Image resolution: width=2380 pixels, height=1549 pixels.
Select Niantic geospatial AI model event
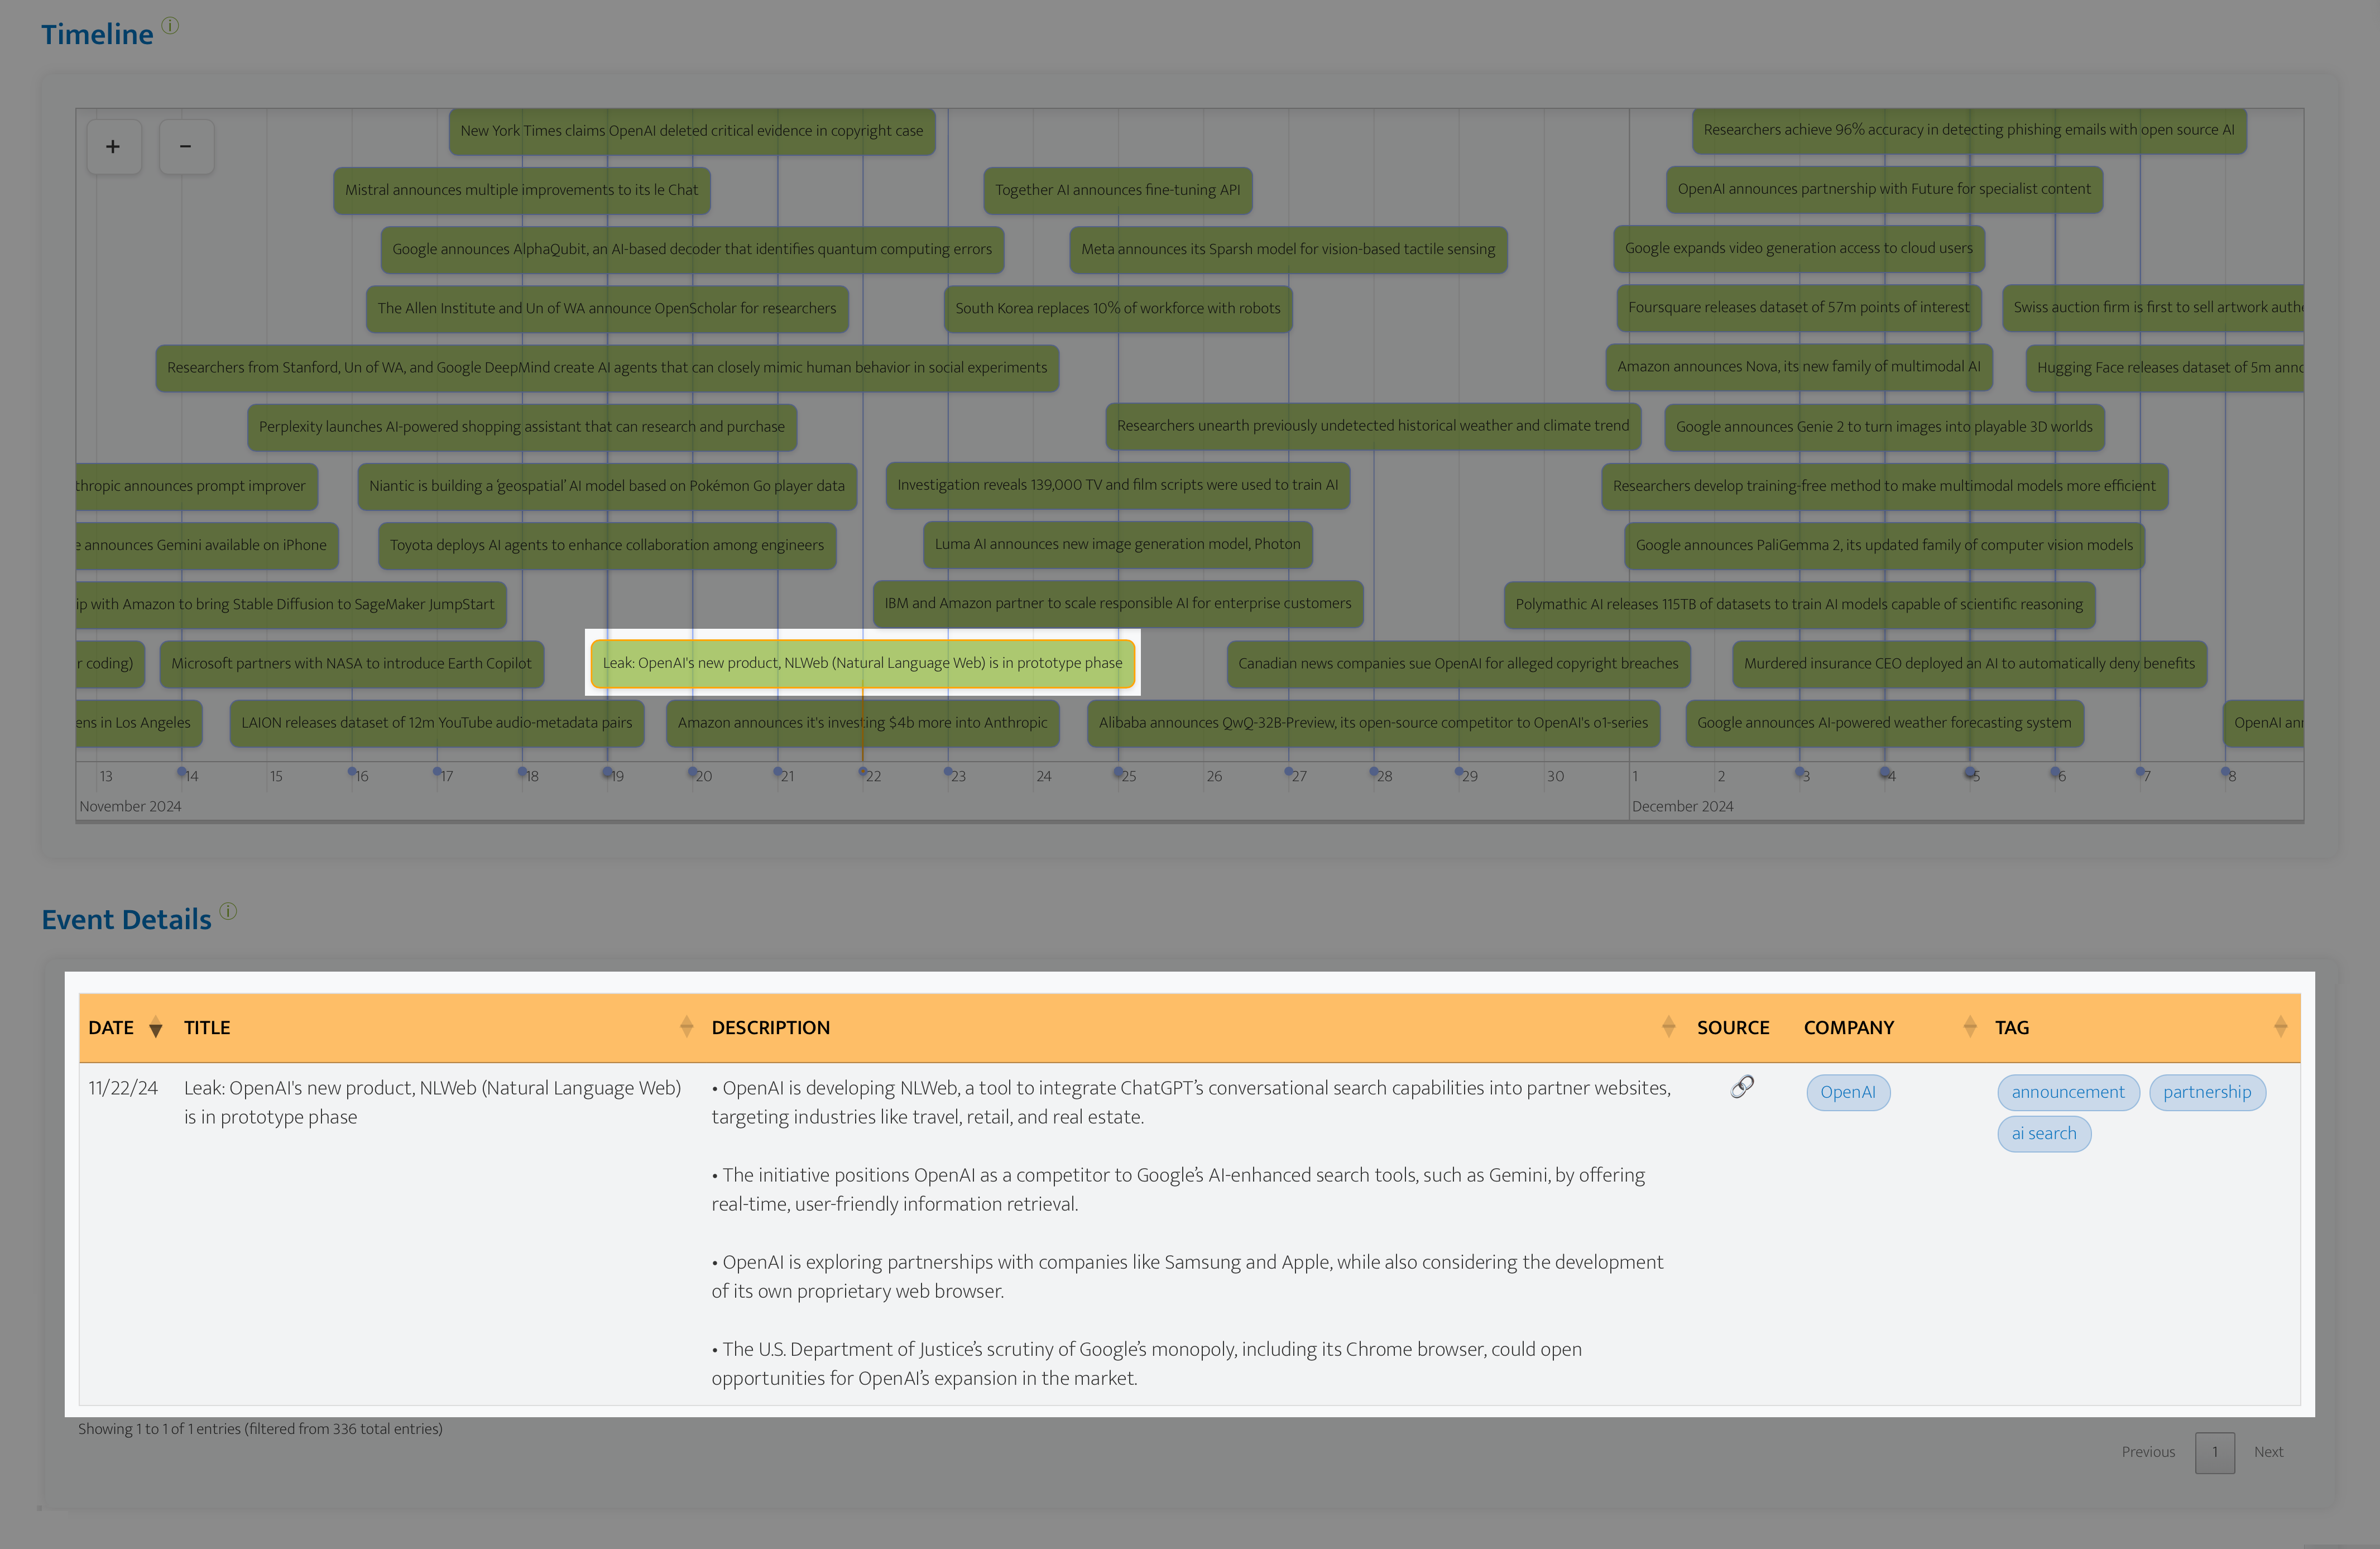(x=607, y=485)
